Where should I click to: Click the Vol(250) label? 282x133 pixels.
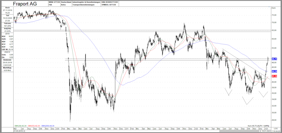click(x=7, y=29)
